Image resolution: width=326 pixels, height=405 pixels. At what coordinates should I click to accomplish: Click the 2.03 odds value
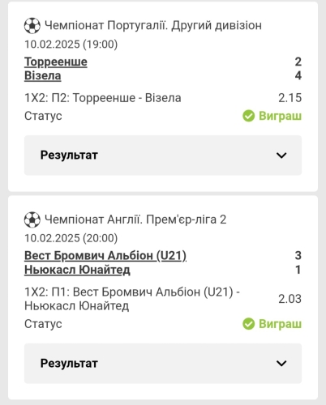tap(290, 299)
